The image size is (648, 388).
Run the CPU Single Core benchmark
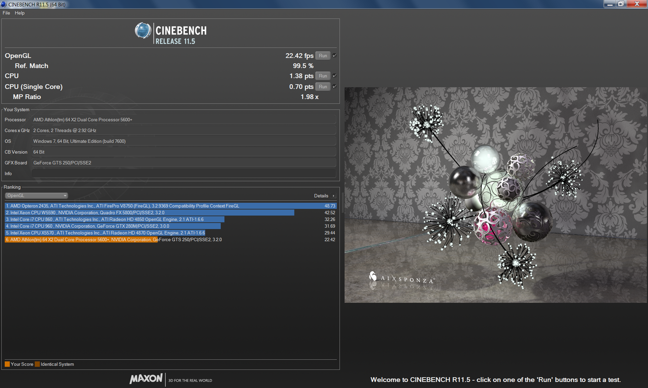[323, 87]
